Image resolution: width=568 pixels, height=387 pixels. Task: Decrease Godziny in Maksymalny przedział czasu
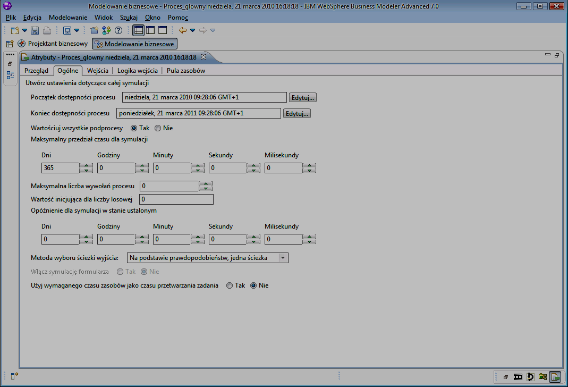pyautogui.click(x=142, y=170)
